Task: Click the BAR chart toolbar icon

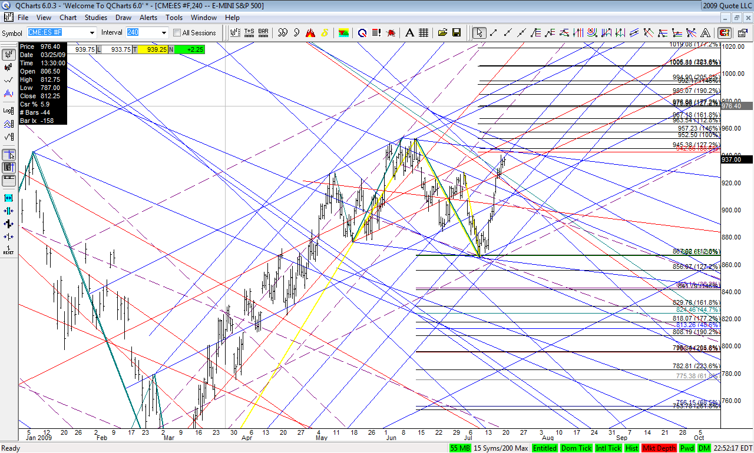Action: point(263,33)
